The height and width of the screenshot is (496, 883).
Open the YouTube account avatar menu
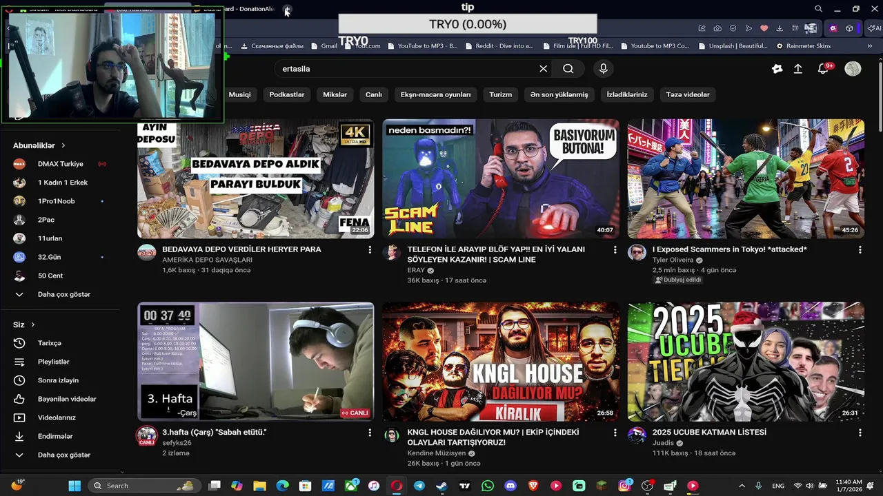pos(853,69)
